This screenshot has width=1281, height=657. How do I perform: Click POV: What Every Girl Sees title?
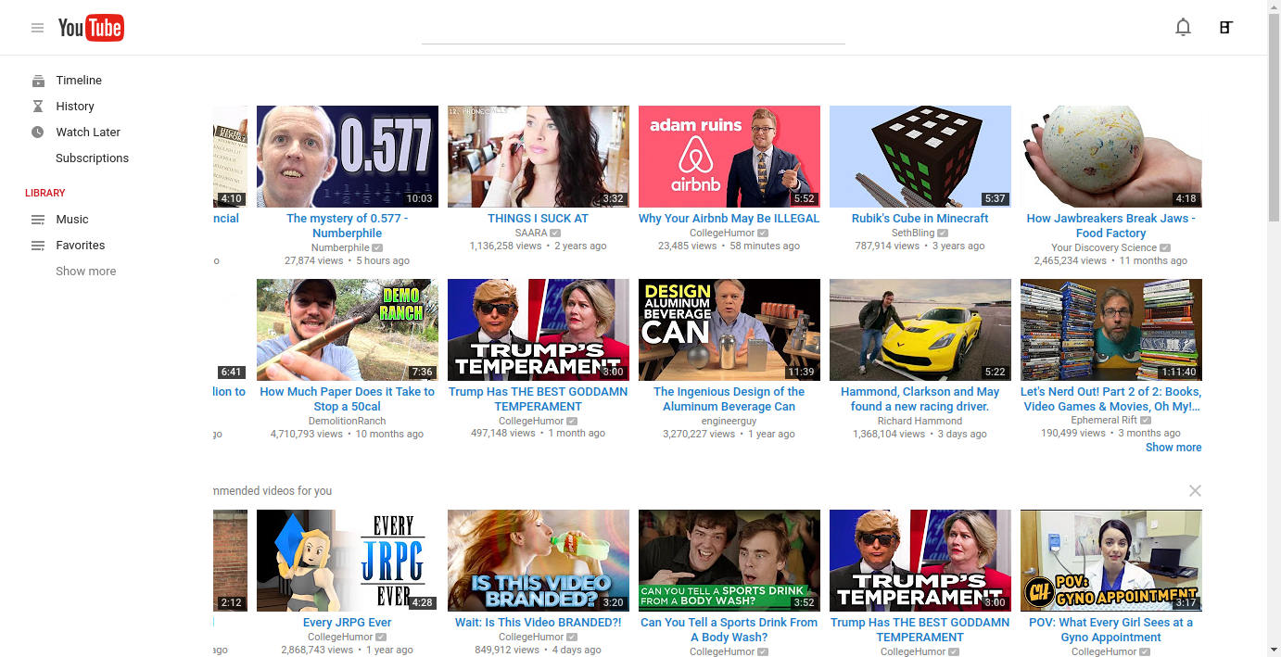(x=1111, y=630)
